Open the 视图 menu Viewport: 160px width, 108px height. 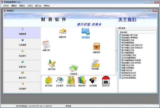point(22,6)
